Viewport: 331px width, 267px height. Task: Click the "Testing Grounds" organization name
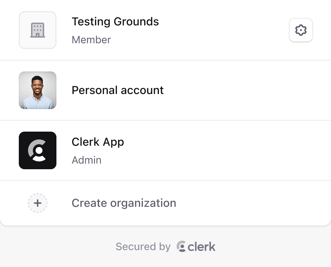point(115,22)
